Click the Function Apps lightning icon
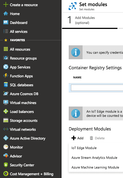123x178 pixels. point(6,76)
